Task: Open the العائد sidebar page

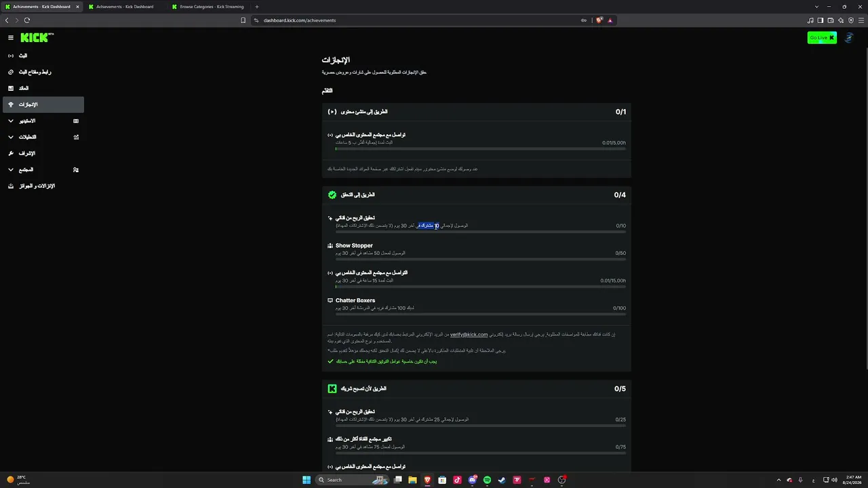Action: point(43,88)
